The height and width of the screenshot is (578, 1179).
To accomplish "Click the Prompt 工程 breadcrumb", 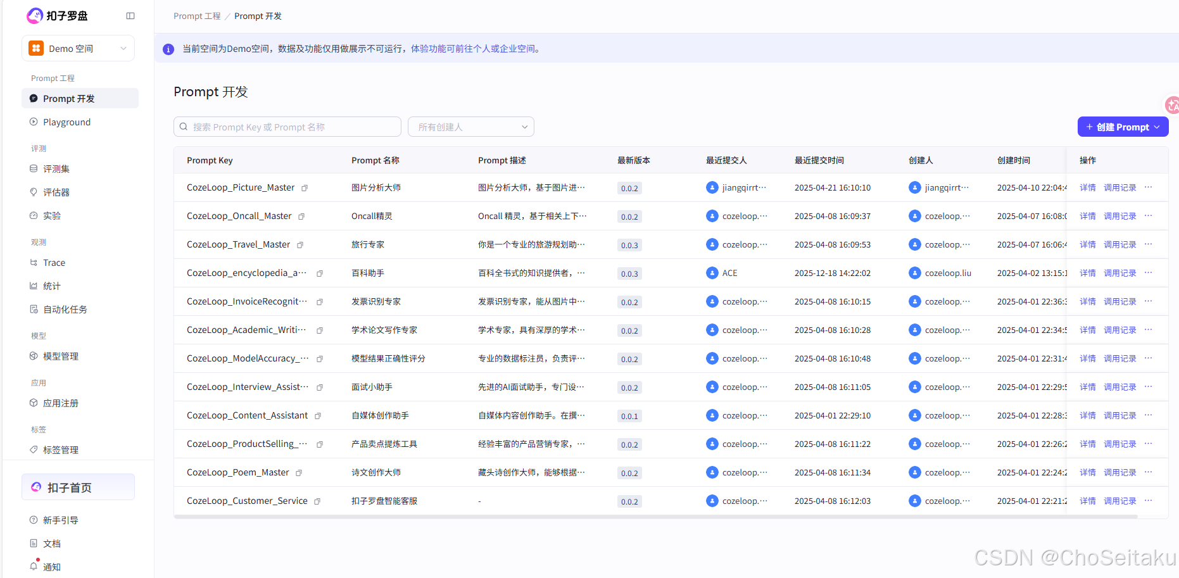I will coord(197,16).
